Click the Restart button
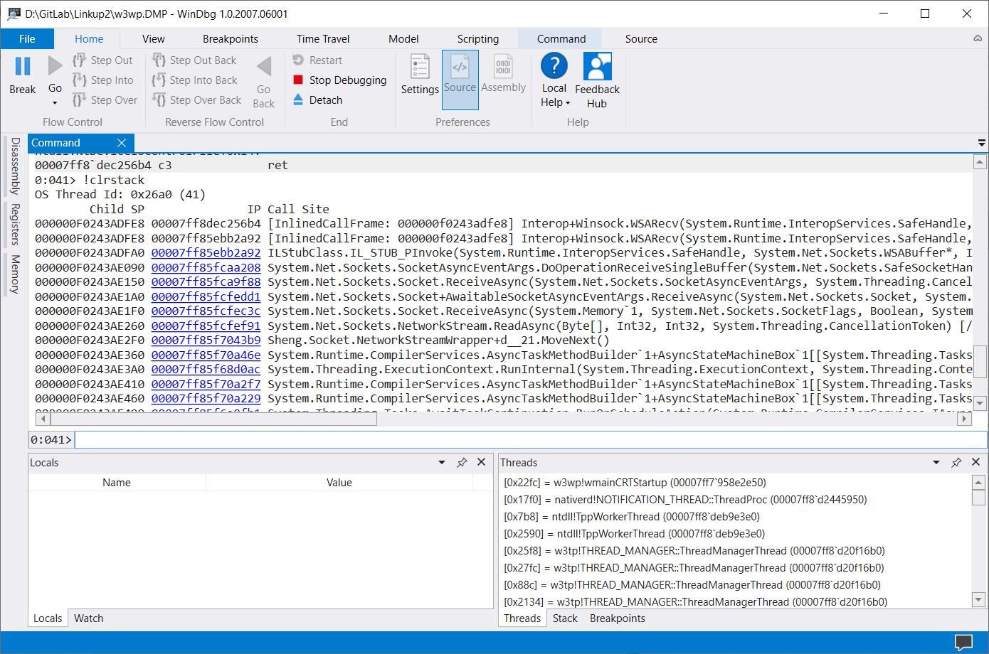This screenshot has height=654, width=989. [317, 60]
